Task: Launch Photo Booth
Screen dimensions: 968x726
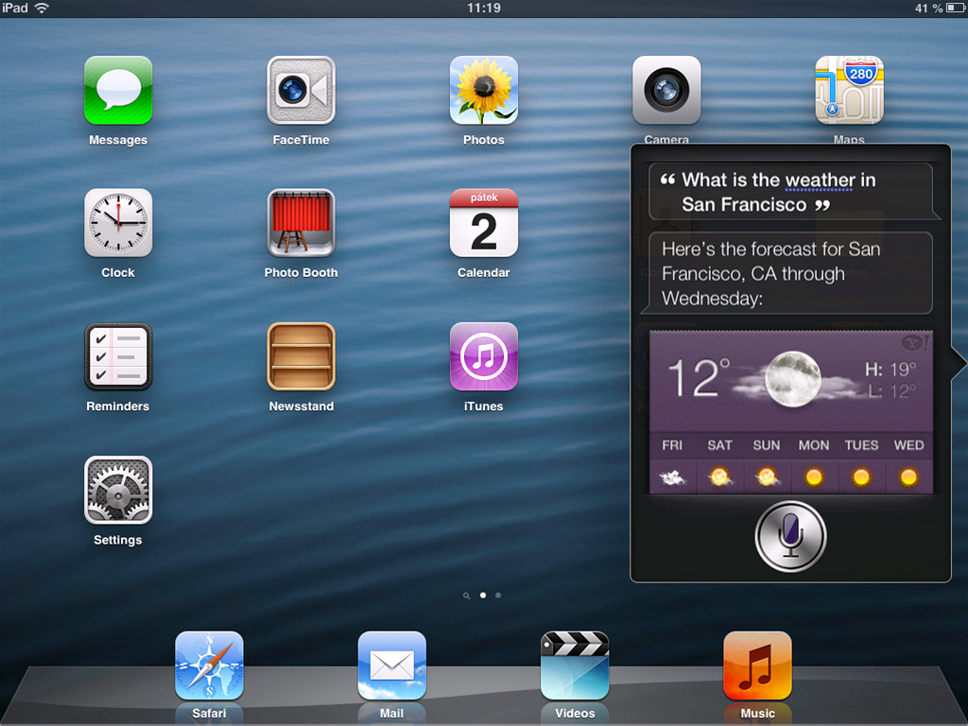Action: coord(302,223)
